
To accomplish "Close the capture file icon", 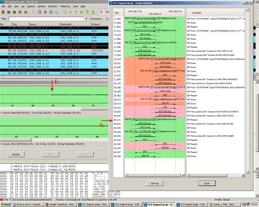I will coord(45,12).
